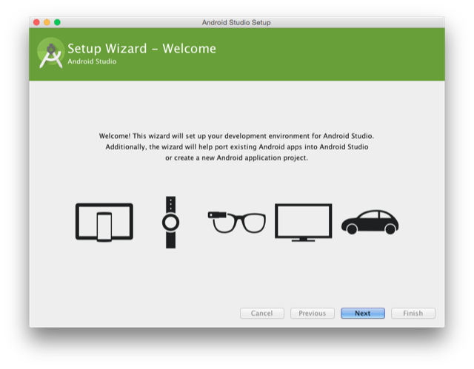Click the line beginning 'Additionally, the wizard'
474x369 pixels.
coord(237,147)
